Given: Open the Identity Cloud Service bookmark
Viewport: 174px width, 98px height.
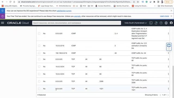Looking at the screenshot, I should click(x=122, y=6).
